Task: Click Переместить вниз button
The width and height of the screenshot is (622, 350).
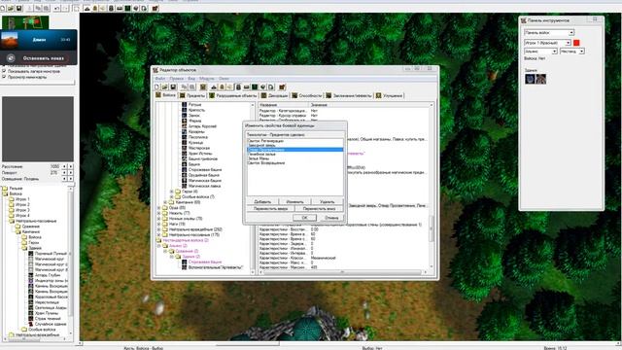Action: [x=320, y=208]
